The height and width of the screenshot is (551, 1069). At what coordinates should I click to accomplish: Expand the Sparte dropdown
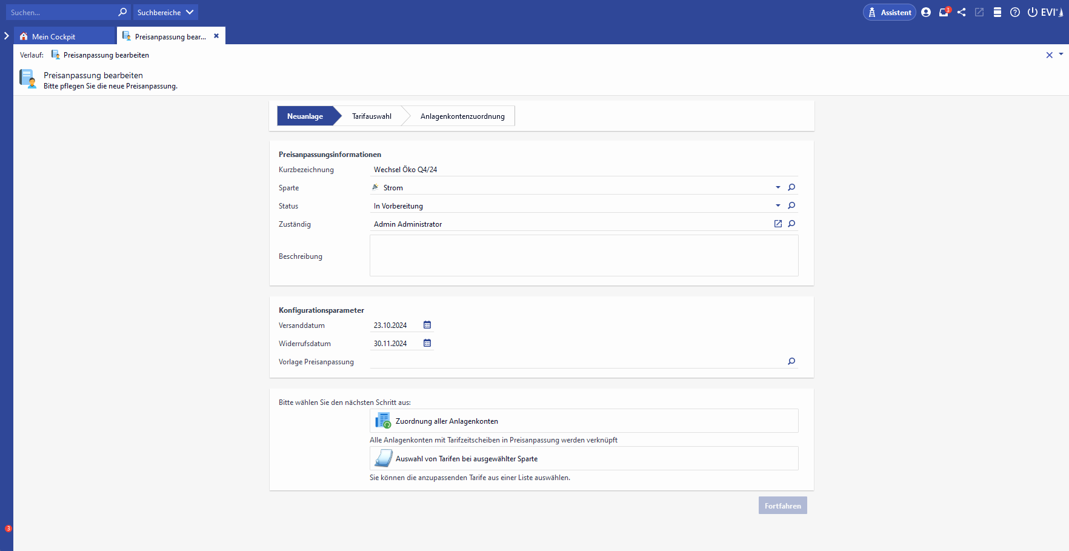pos(778,187)
